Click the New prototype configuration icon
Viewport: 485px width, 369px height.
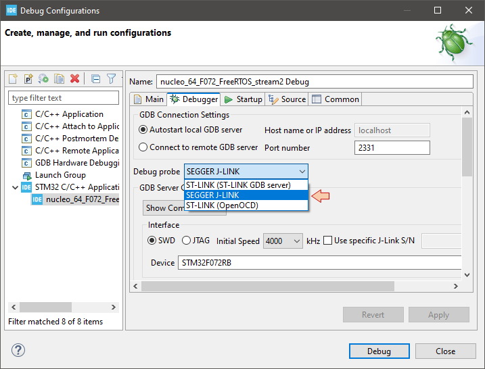(x=28, y=79)
